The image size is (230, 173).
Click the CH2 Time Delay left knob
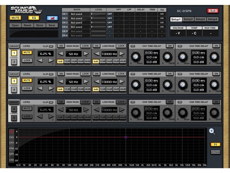click(x=183, y=57)
